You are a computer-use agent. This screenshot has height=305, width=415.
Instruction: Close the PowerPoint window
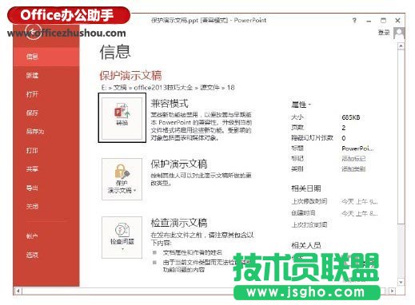pyautogui.click(x=397, y=21)
